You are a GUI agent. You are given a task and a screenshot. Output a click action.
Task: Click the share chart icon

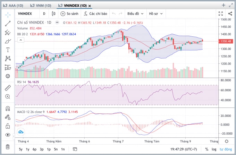[x=230, y=14]
